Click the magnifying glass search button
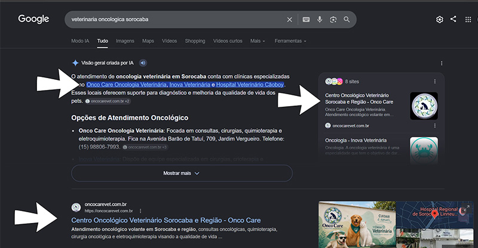The image size is (478, 248). click(347, 20)
